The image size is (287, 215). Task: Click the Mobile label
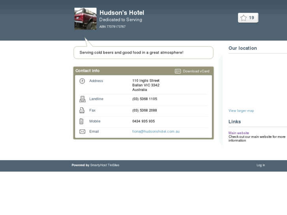tap(95, 121)
